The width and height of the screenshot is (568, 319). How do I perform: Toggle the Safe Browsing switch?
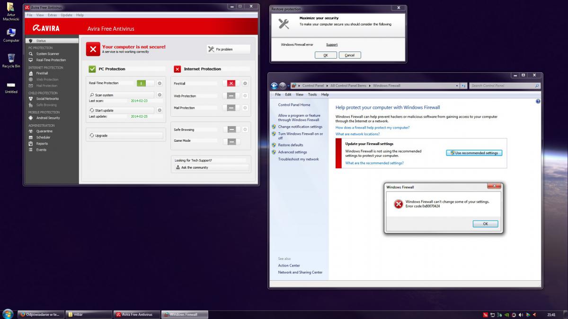(x=231, y=129)
